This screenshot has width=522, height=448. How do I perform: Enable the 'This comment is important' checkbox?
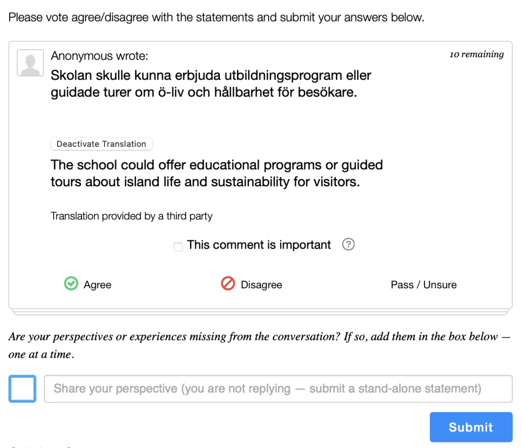178,246
